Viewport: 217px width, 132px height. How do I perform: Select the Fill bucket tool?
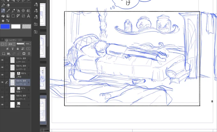click(x=3, y=16)
